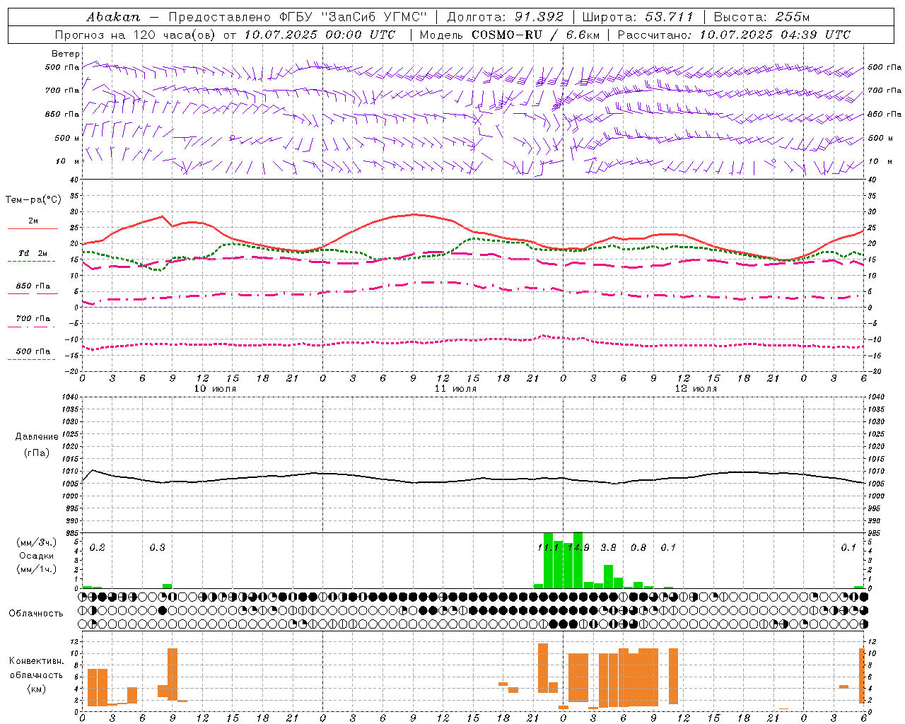905x724 pixels.
Task: Click "Прогноз на 120 часа(ов)" text
Action: click(136, 35)
